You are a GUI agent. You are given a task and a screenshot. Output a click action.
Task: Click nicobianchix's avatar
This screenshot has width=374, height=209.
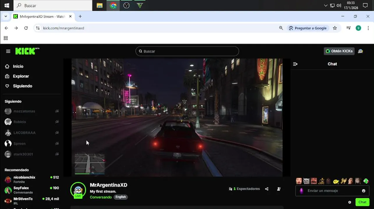[8, 179]
